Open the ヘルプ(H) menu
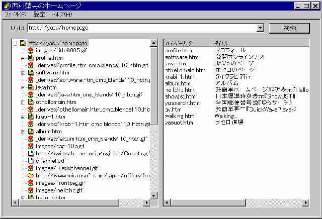This screenshot has height=219, width=322. [62, 15]
